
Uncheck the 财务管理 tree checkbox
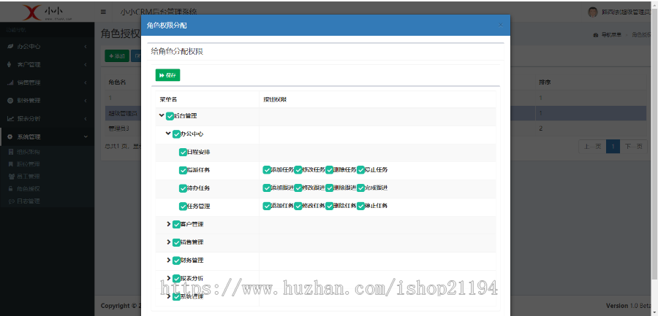tap(176, 261)
